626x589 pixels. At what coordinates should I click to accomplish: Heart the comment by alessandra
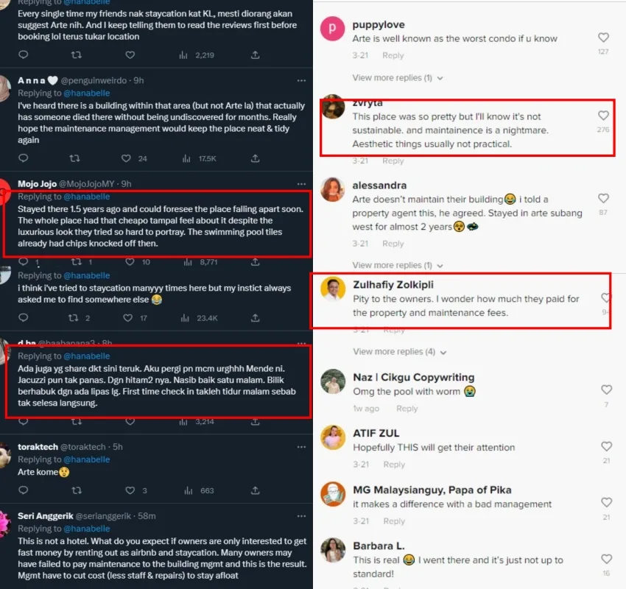click(603, 199)
